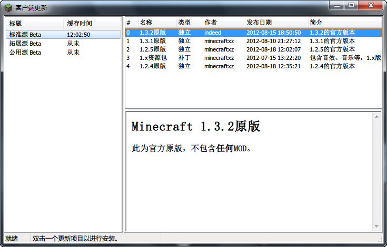Click date 2012-08-18 12:02:07
Image resolution: width=387 pixels, height=247 pixels.
pyautogui.click(x=273, y=49)
